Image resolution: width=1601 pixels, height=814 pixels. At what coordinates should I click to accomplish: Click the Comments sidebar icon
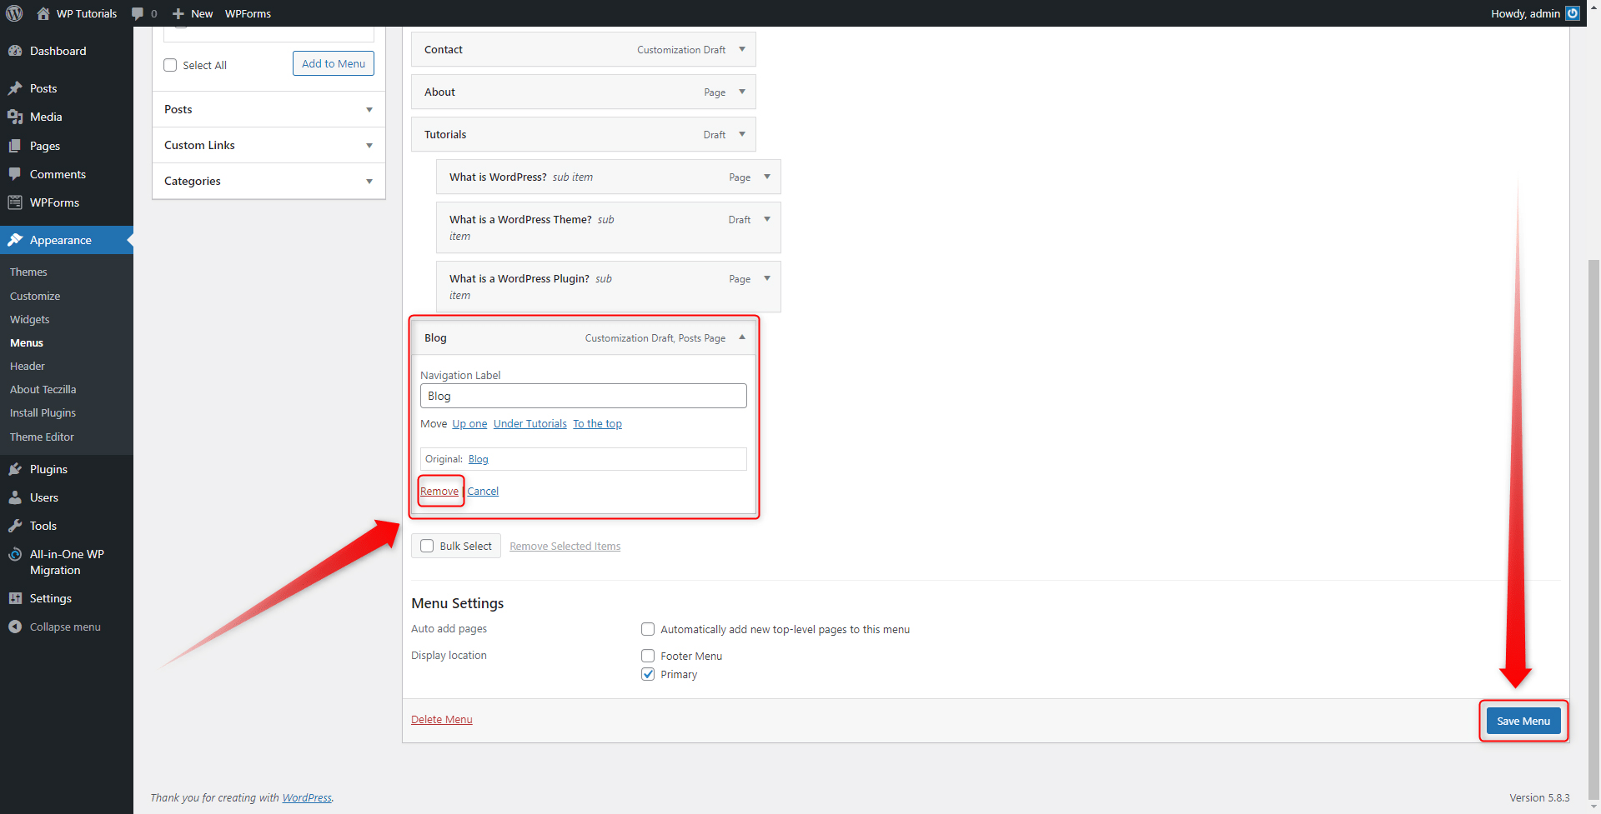tap(15, 174)
